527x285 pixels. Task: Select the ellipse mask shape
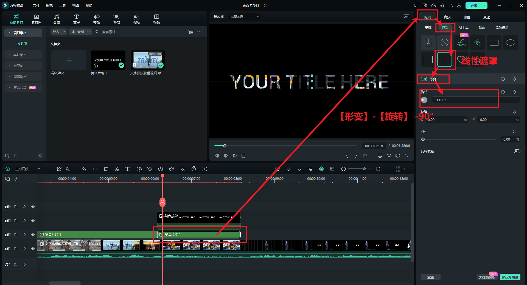coord(510,43)
